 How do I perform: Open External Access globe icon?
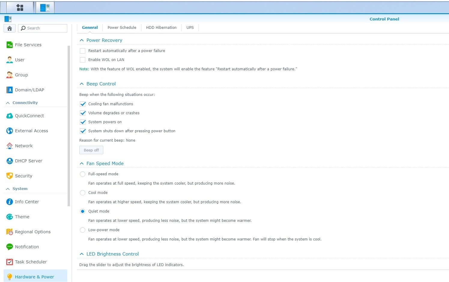(x=10, y=131)
